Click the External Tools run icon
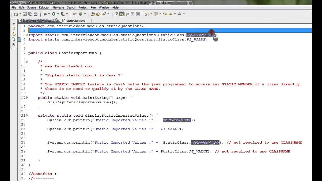The image size is (322, 181). [x=63, y=14]
